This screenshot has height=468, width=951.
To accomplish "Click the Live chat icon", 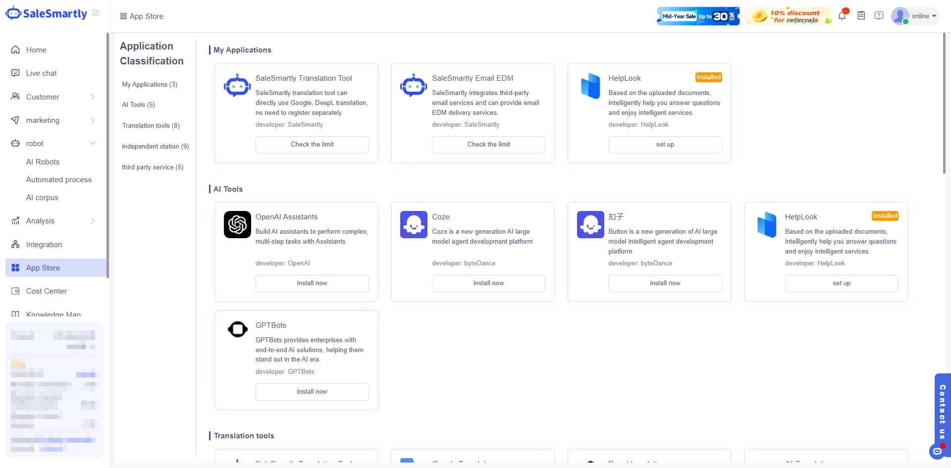I will tap(15, 73).
